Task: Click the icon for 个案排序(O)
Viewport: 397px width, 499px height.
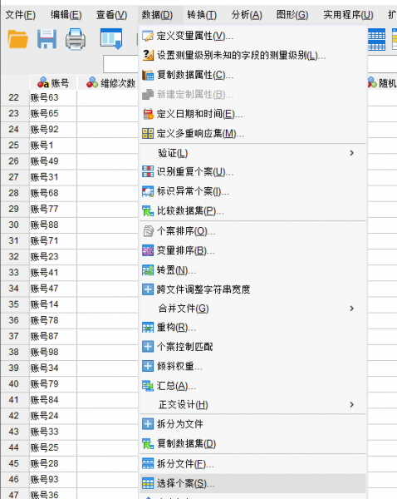Action: [148, 231]
